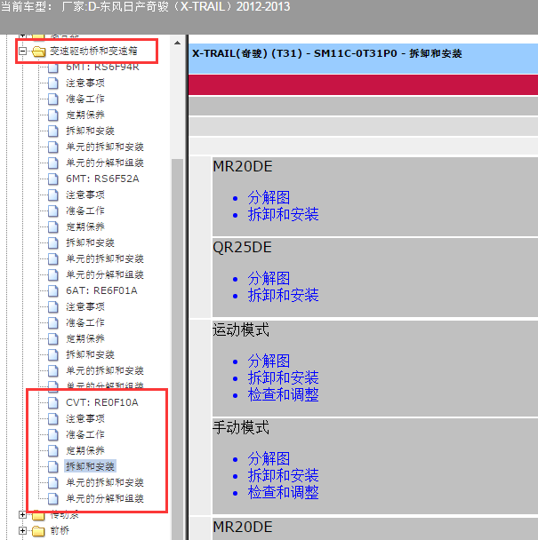Open 拆卸和安装 under 6MT: RS6F94R

tap(90, 131)
